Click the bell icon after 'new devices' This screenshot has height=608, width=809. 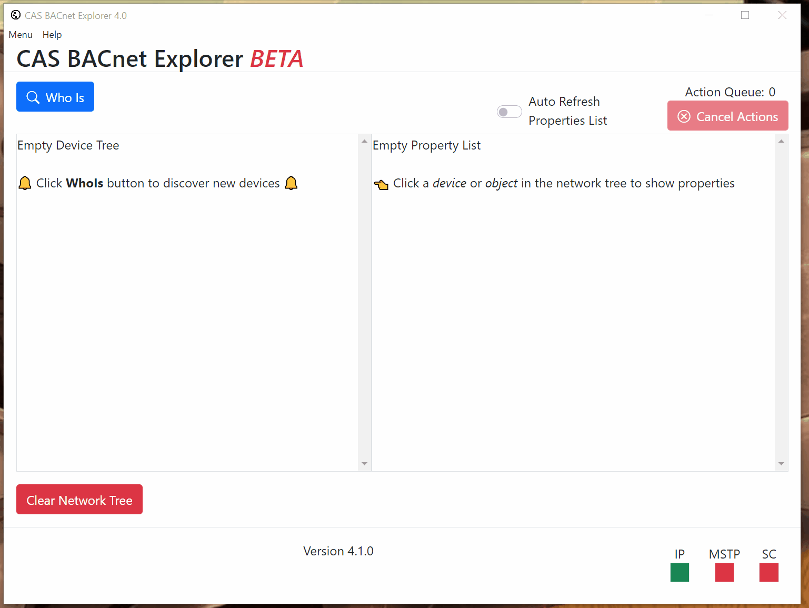[291, 183]
